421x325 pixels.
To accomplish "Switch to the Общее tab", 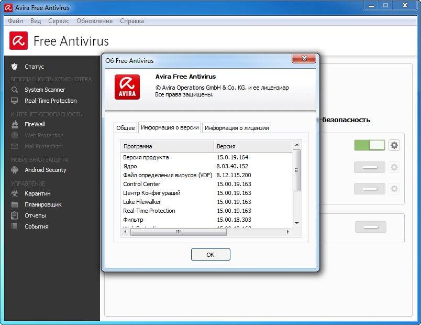I will pos(125,128).
